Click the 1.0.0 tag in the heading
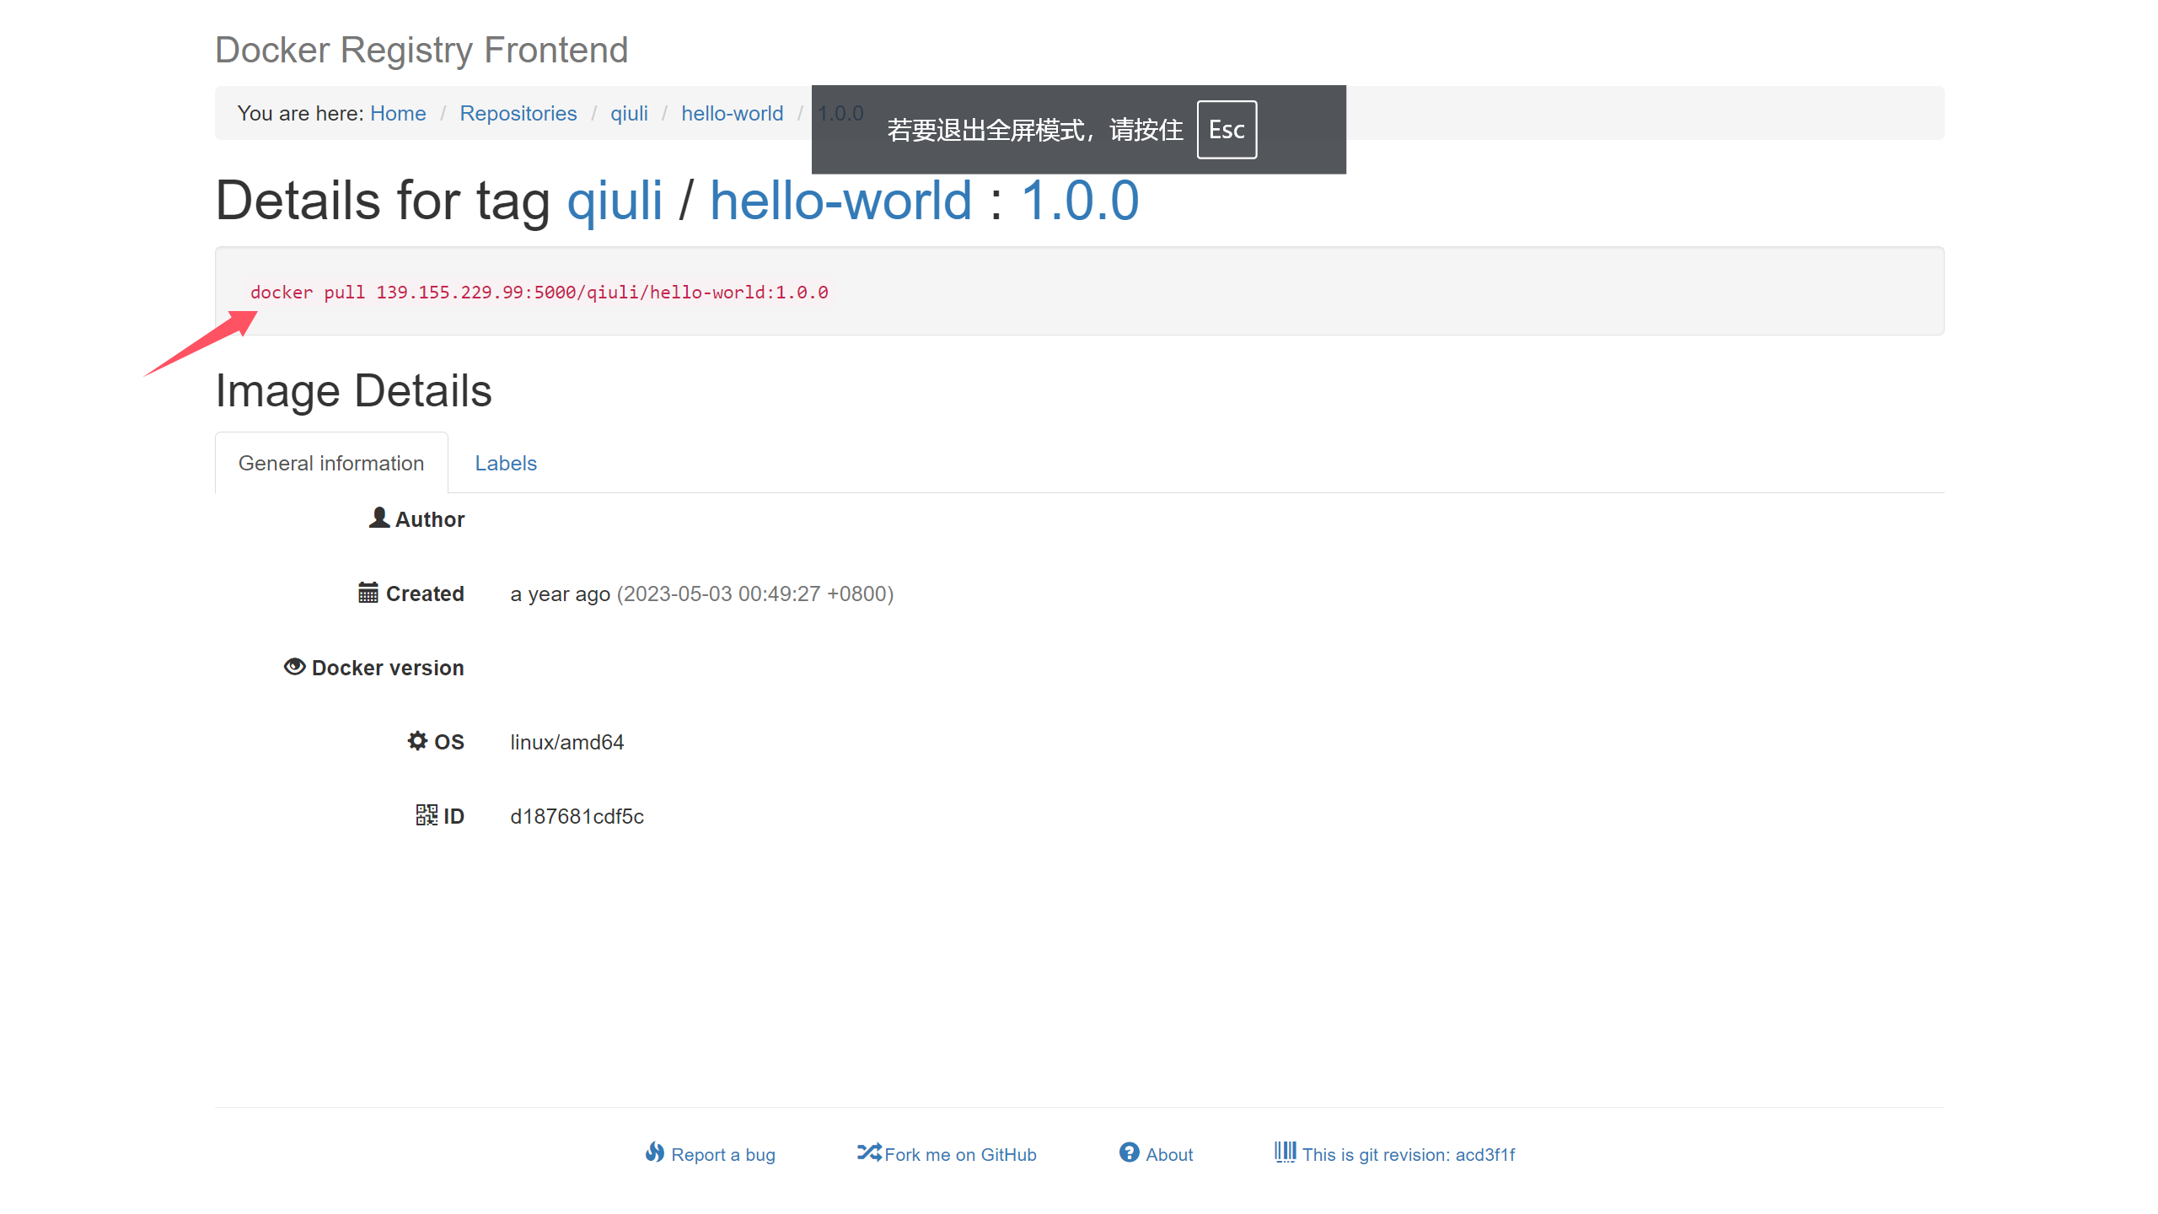 point(1080,201)
